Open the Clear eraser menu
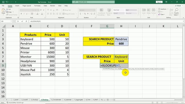Screen dimensions: 185x104 pyautogui.click(x=162, y=14)
